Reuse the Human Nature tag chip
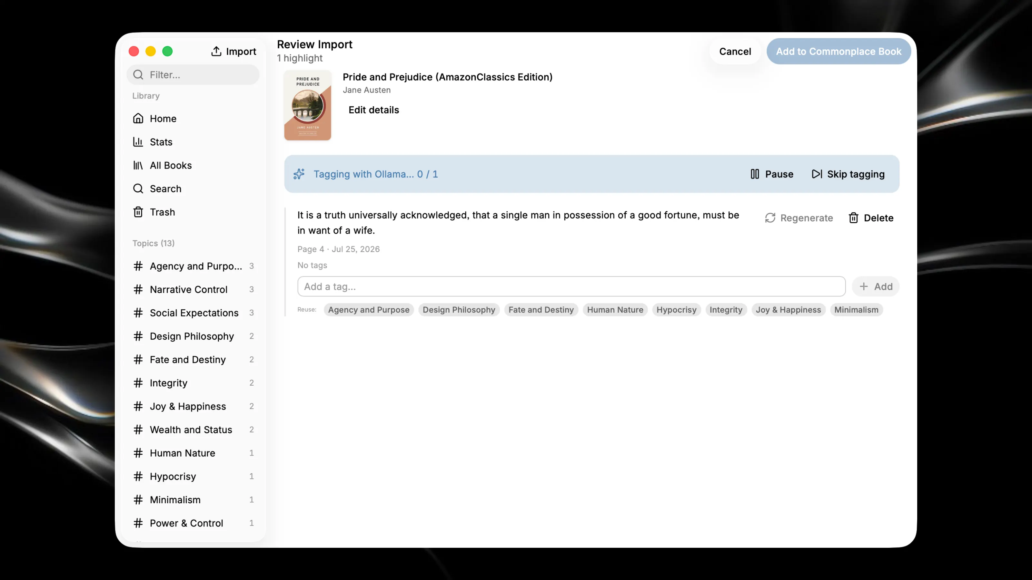This screenshot has width=1032, height=580. pos(615,310)
